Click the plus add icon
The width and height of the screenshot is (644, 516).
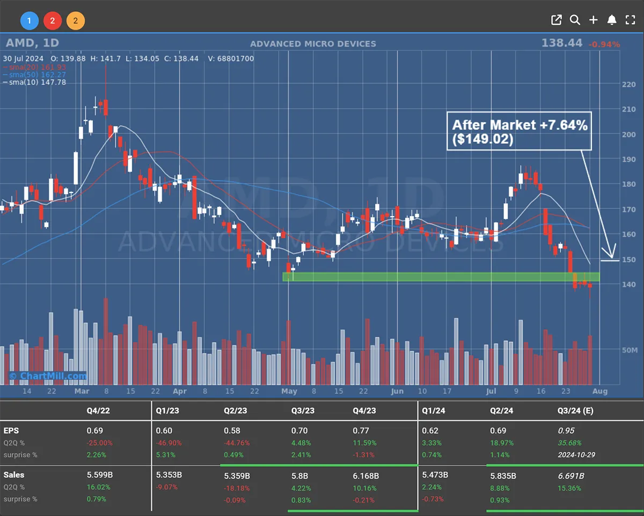point(593,20)
